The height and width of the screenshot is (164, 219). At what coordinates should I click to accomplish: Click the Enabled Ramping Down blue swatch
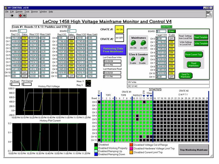pyautogui.click(x=96, y=154)
